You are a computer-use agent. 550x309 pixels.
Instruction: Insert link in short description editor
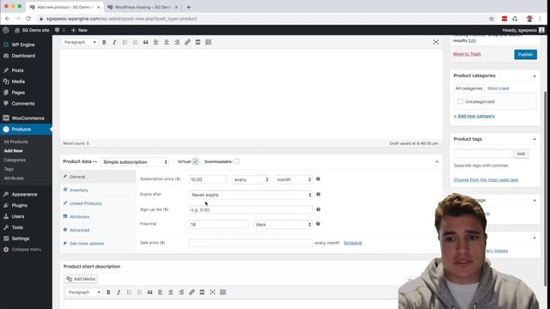pos(192,292)
